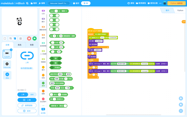Open the language globe icon
The height and width of the screenshot is (117, 187).
(x=27, y=3)
